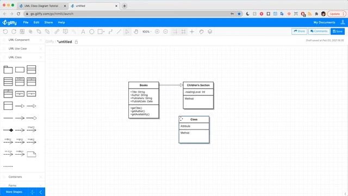This screenshot has height=196, width=348.
Task: Pick the aggregation line with hollow diamond
Action: (x=32, y=118)
